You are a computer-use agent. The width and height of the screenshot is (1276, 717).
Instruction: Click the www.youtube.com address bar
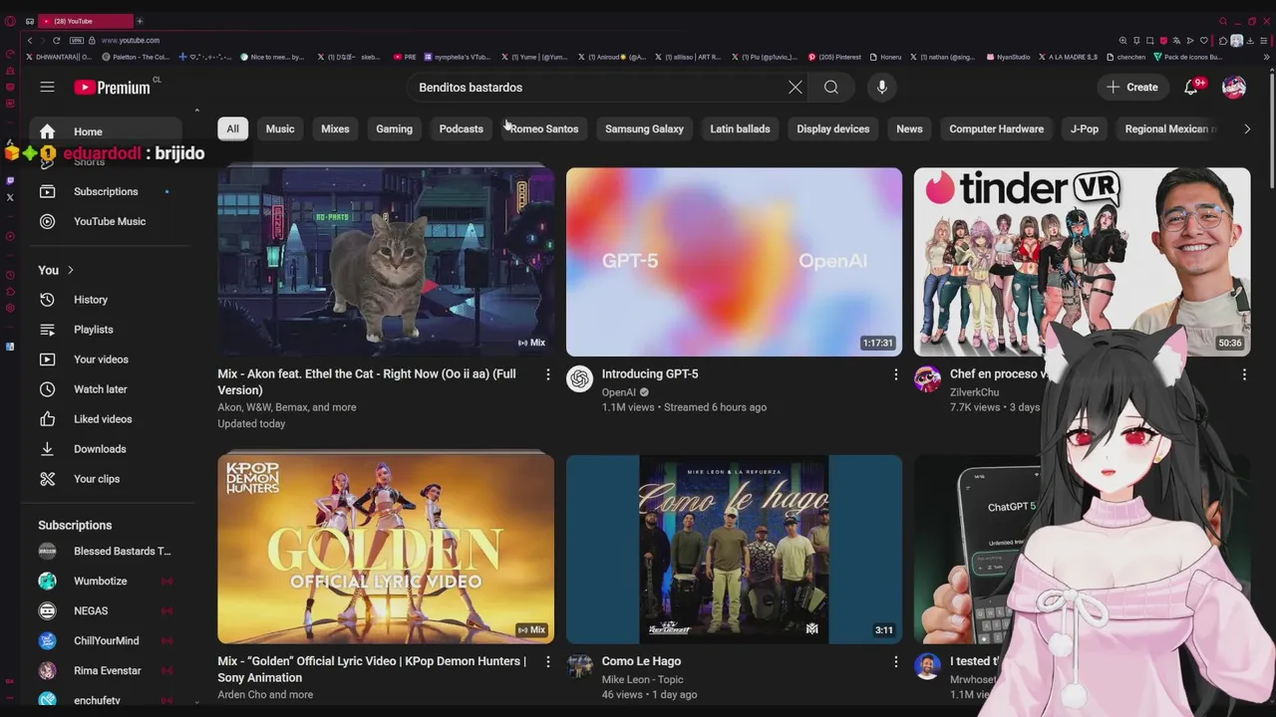coord(131,40)
